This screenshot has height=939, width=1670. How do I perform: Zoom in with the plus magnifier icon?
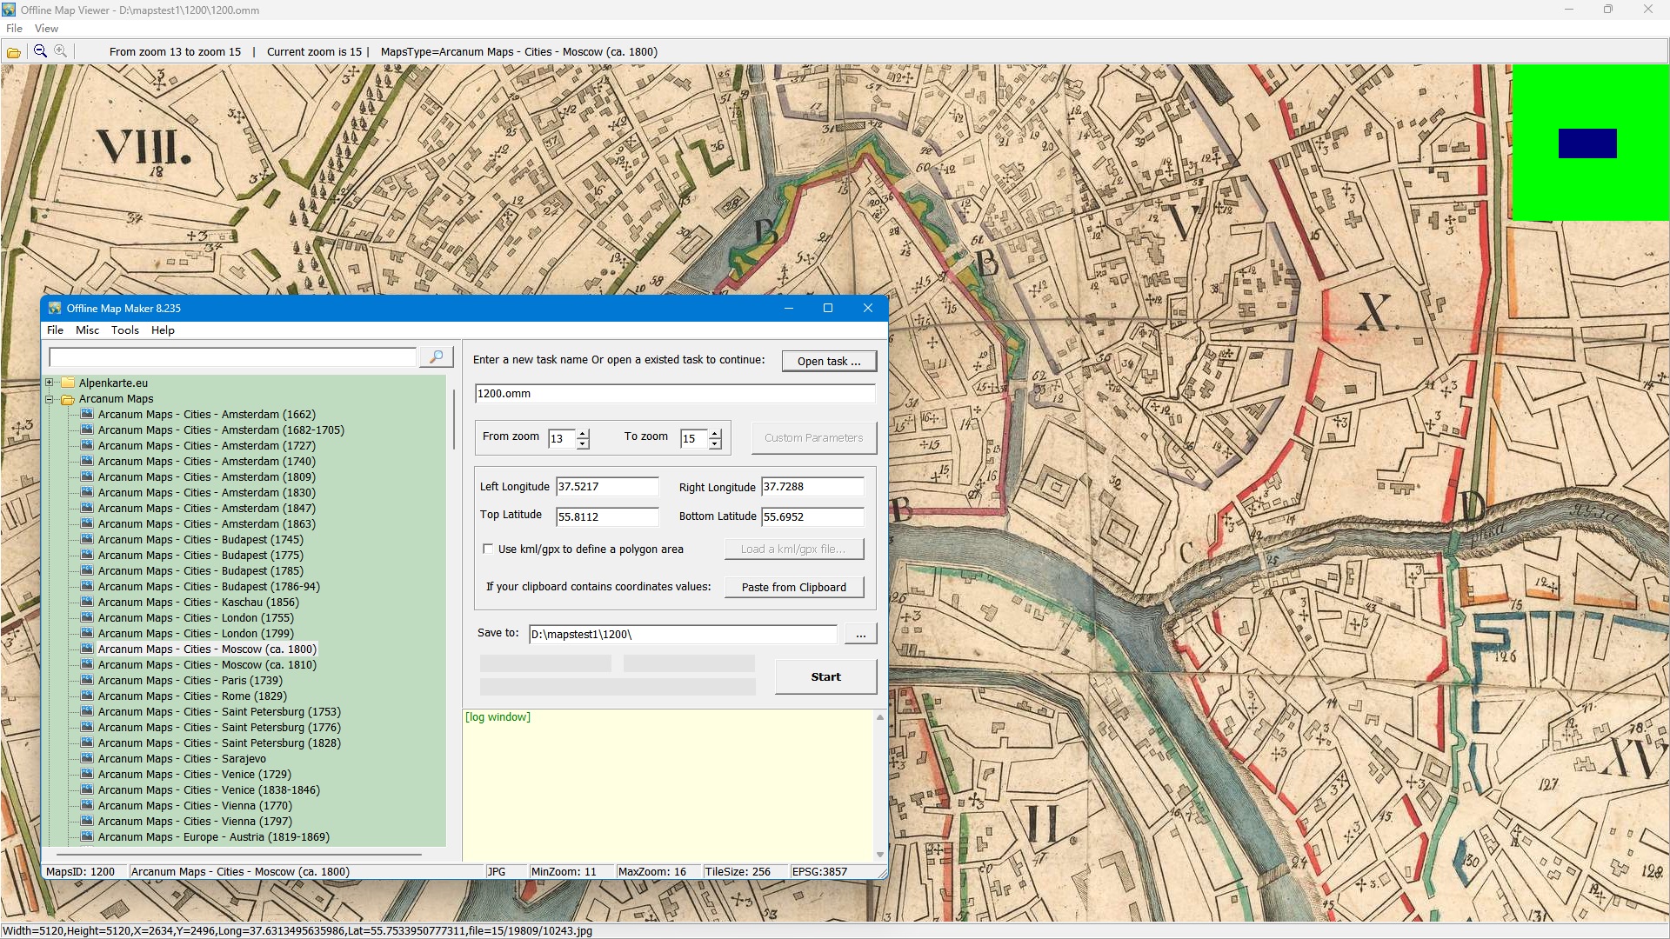coord(61,51)
